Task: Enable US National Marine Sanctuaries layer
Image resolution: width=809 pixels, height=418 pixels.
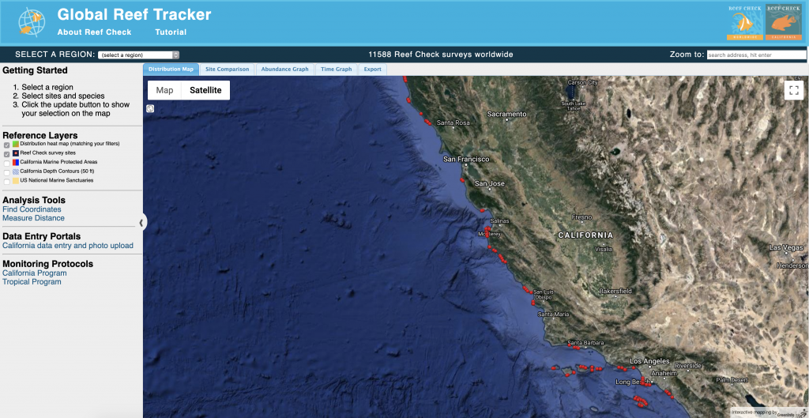Action: 7,181
